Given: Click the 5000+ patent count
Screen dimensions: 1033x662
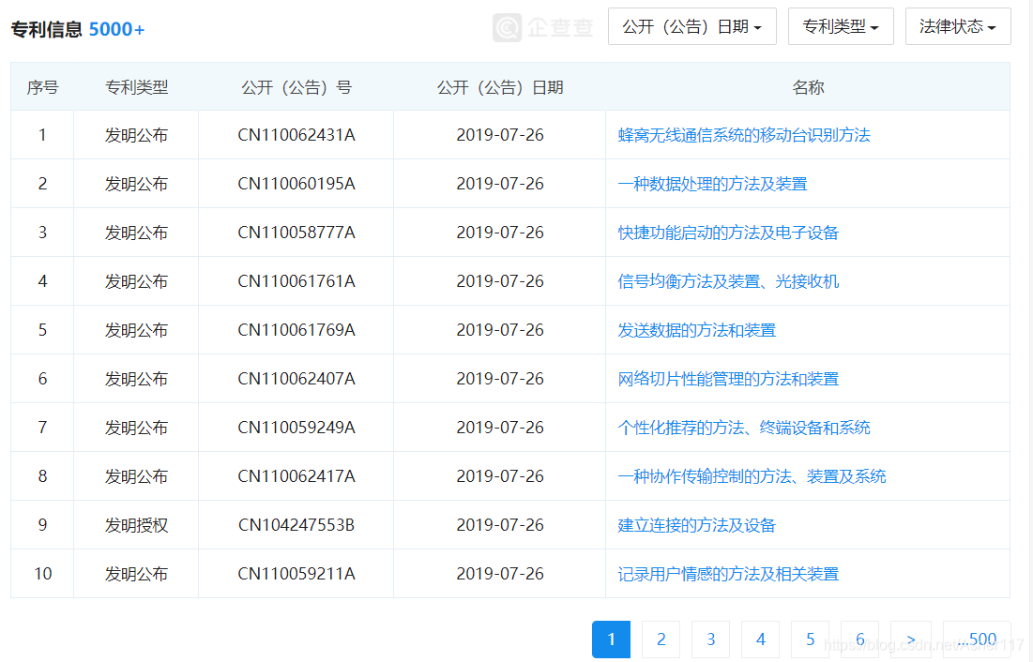Looking at the screenshot, I should (116, 30).
